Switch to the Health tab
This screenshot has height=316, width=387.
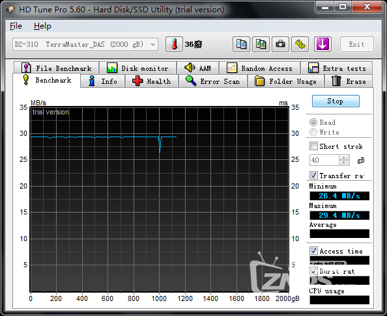tap(152, 81)
